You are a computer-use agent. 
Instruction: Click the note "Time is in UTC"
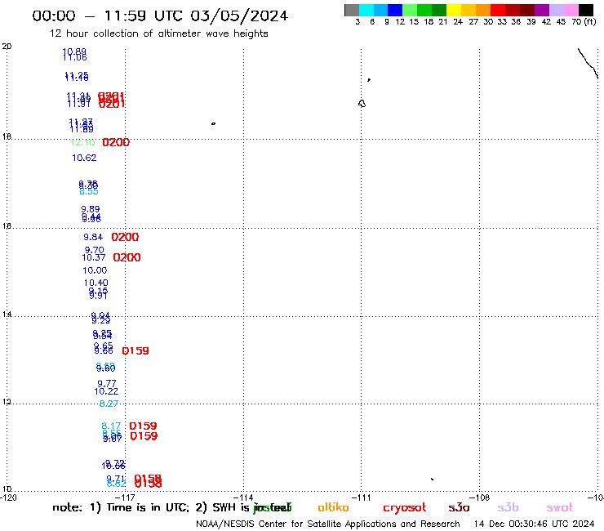click(149, 507)
